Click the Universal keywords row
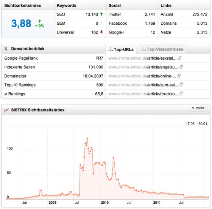The width and height of the screenshot is (212, 209). (x=80, y=32)
